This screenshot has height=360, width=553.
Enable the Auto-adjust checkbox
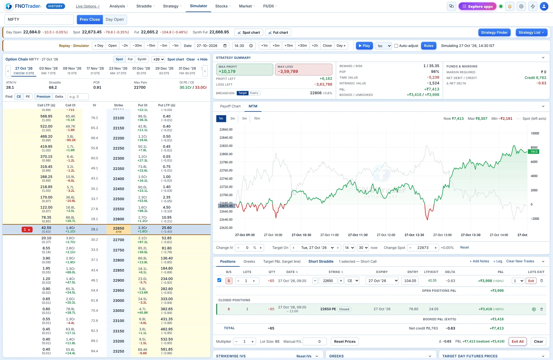point(396,46)
